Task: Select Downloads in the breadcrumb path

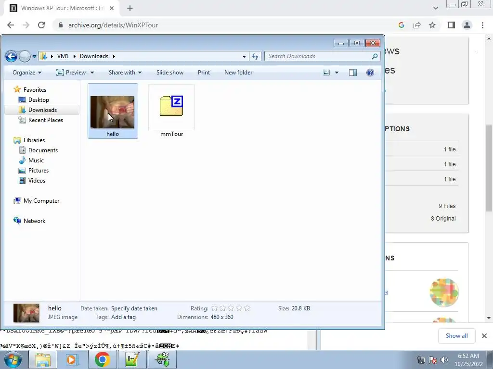Action: (x=94, y=56)
